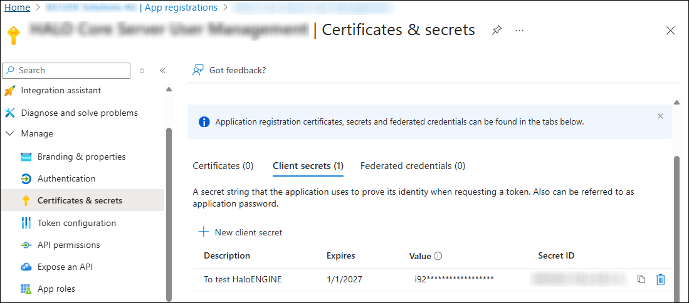Click the Expires column header
The height and width of the screenshot is (303, 689).
point(341,255)
